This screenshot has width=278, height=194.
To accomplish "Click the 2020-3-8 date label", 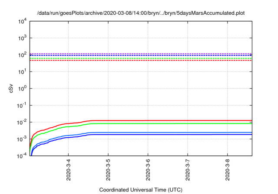I will tap(228, 170).
